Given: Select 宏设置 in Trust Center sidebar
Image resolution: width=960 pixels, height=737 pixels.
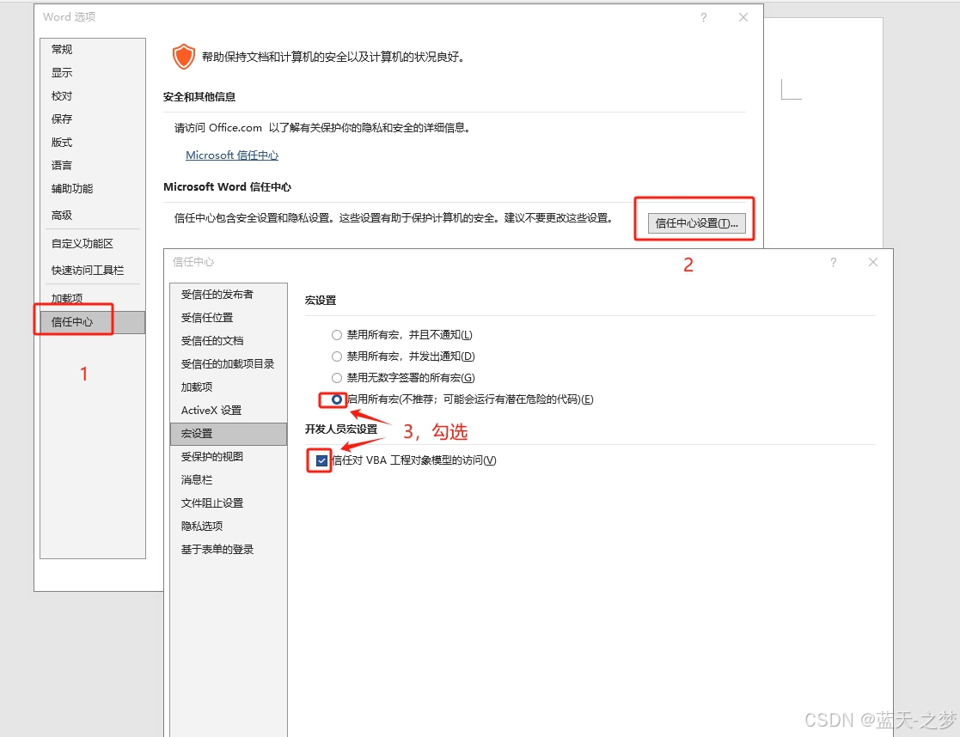Looking at the screenshot, I should coord(229,434).
